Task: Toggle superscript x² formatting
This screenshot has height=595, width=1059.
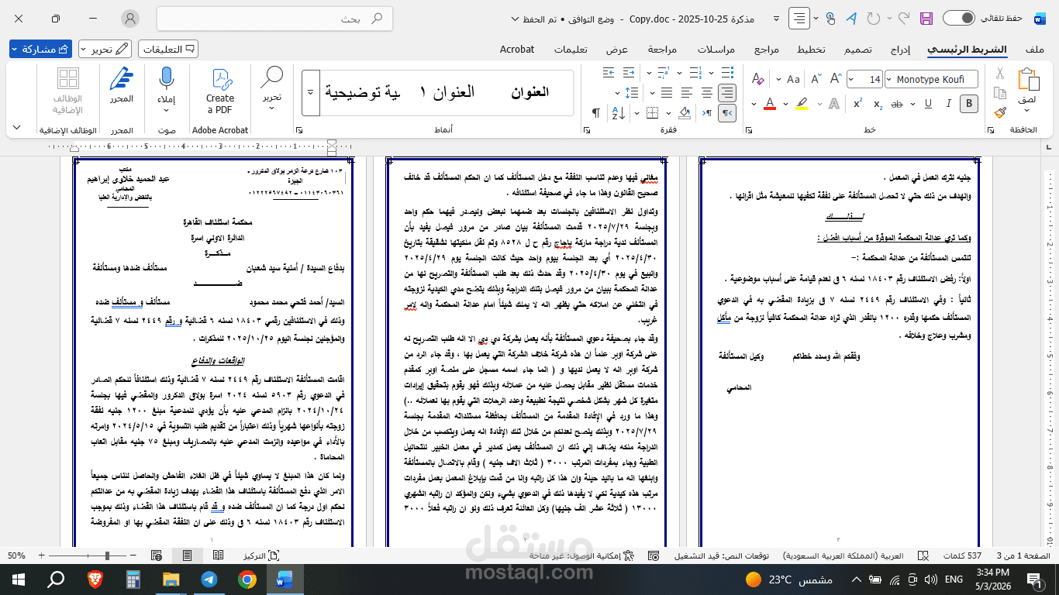Action: point(857,104)
